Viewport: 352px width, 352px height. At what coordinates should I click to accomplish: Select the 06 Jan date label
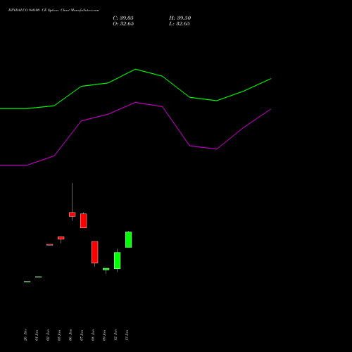(70, 335)
